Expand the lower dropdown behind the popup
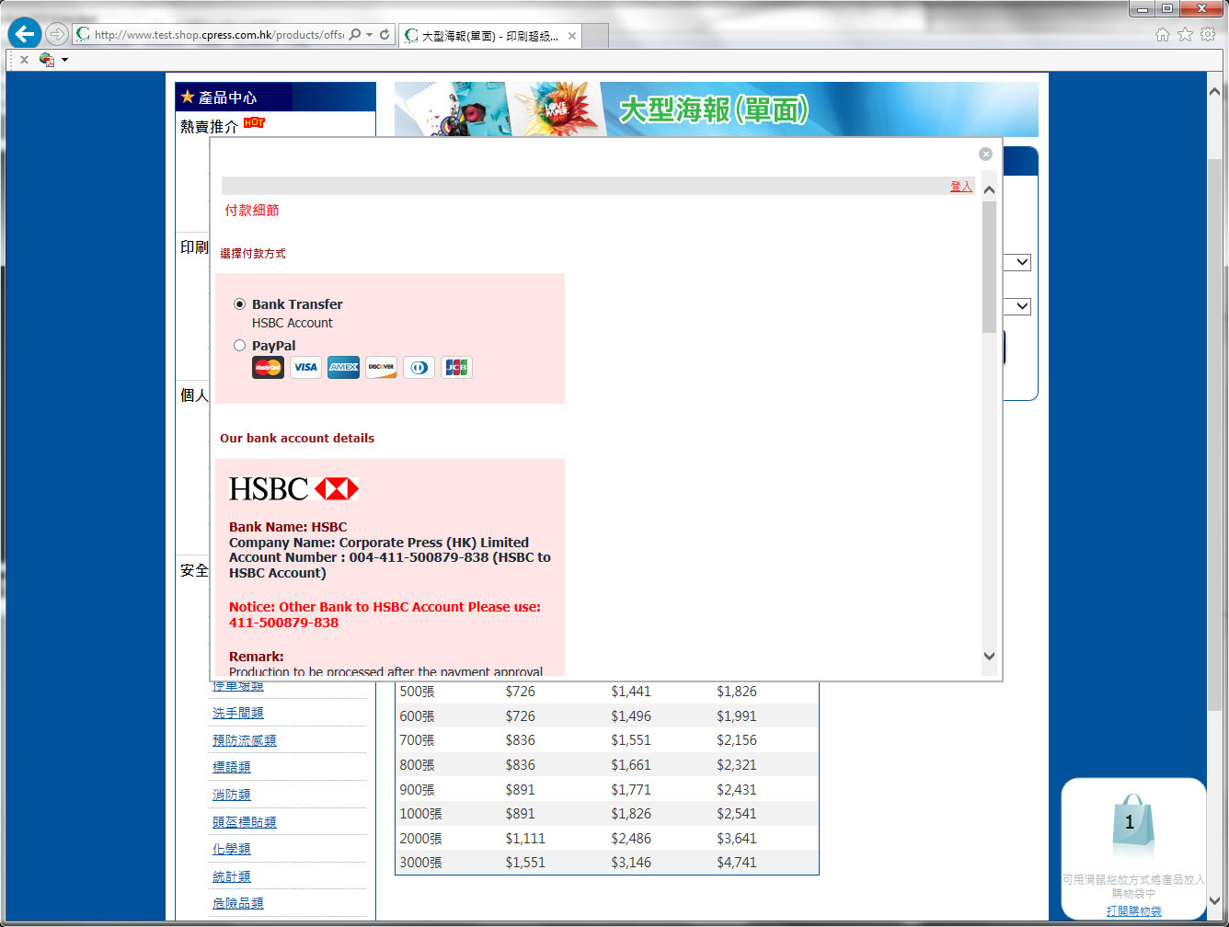Viewport: 1229px width, 927px height. [1021, 306]
